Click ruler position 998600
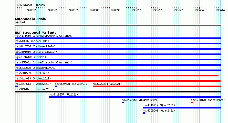This screenshot has width=228, height=123. pyautogui.click(x=136, y=10)
